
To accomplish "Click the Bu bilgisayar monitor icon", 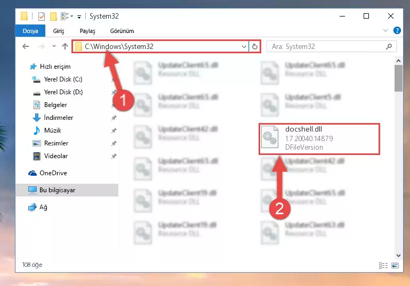I will (33, 190).
